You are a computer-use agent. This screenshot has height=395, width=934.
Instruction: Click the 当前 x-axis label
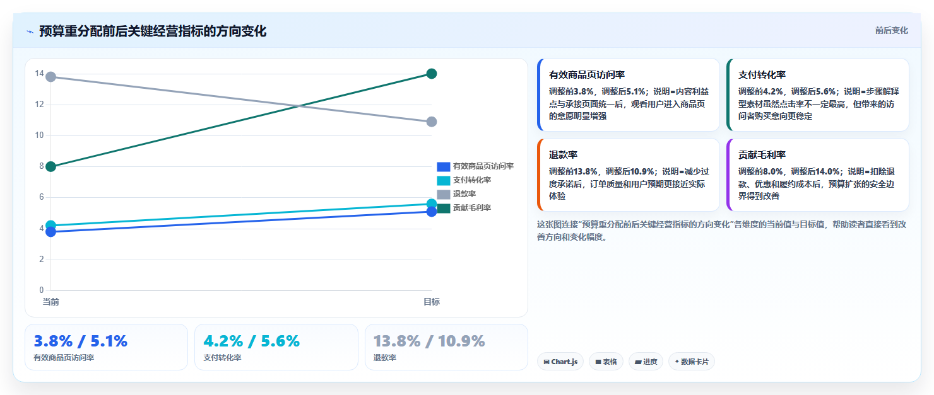[x=51, y=302]
